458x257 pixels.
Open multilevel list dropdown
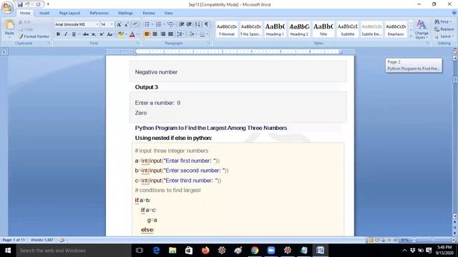(171, 24)
